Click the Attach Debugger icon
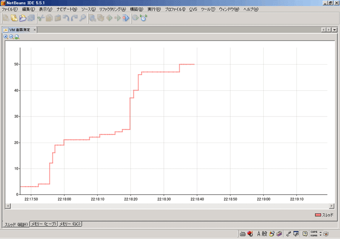Screen dimensions: 340x239 coord(126,18)
